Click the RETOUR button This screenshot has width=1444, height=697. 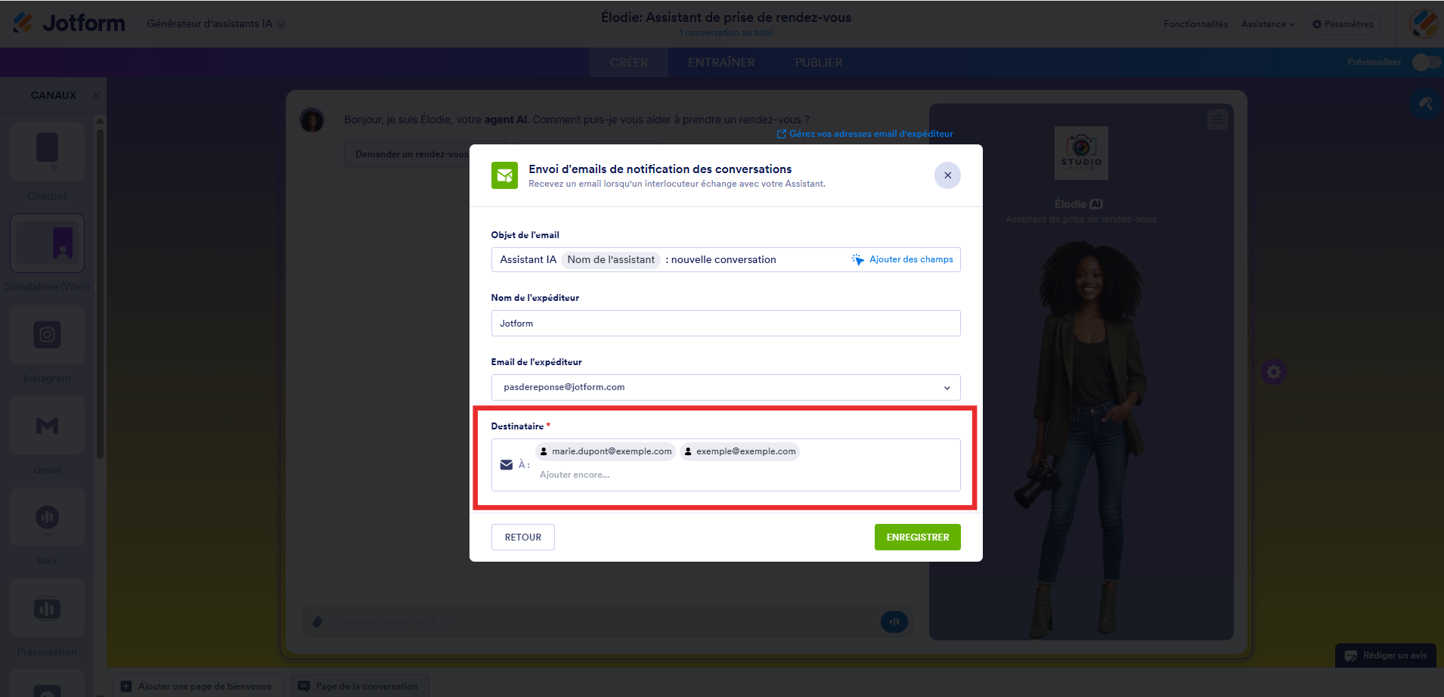pos(523,537)
